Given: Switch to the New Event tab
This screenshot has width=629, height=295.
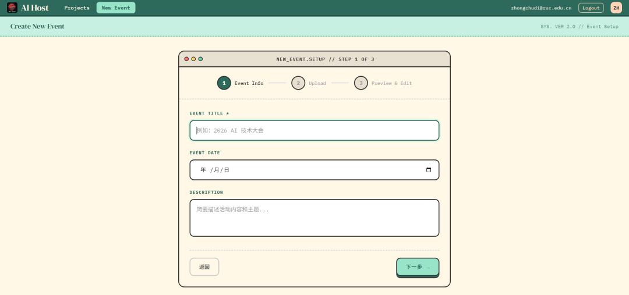Looking at the screenshot, I should point(115,8).
